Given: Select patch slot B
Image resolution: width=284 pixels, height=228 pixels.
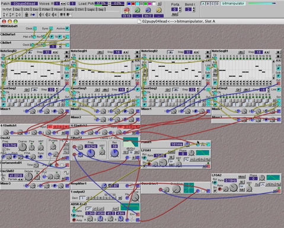Looking at the screenshot, I should (x=208, y=4).
